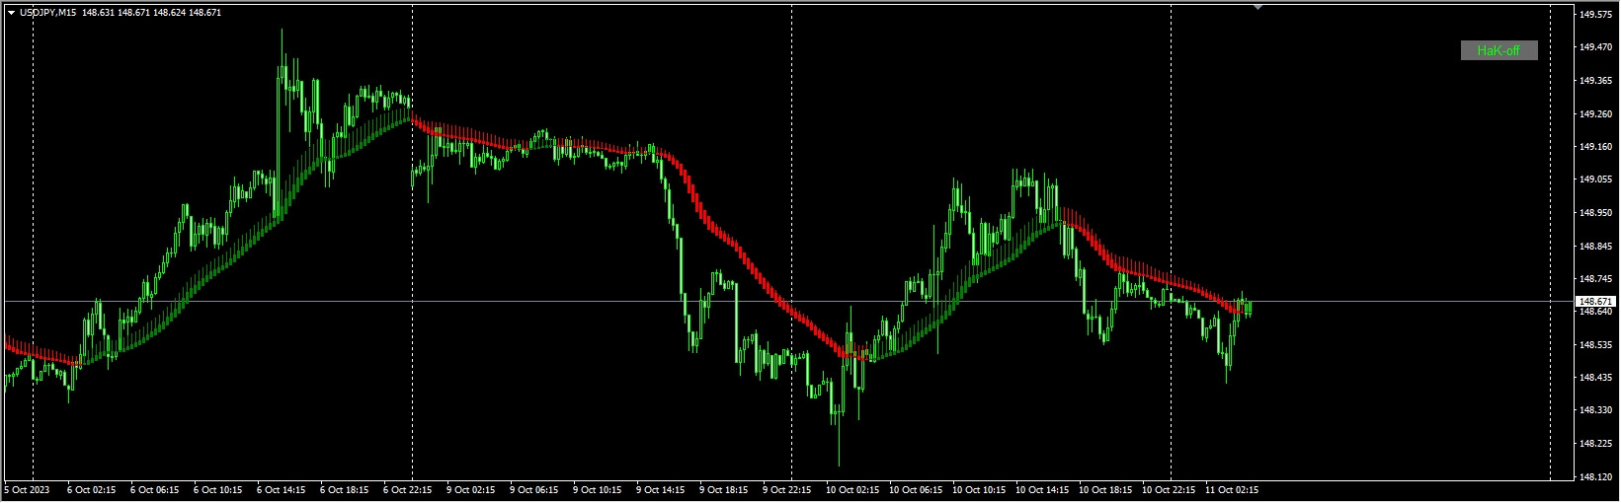The height and width of the screenshot is (503, 1621).
Task: Click the 148.435 price axis label
Action: [1596, 377]
